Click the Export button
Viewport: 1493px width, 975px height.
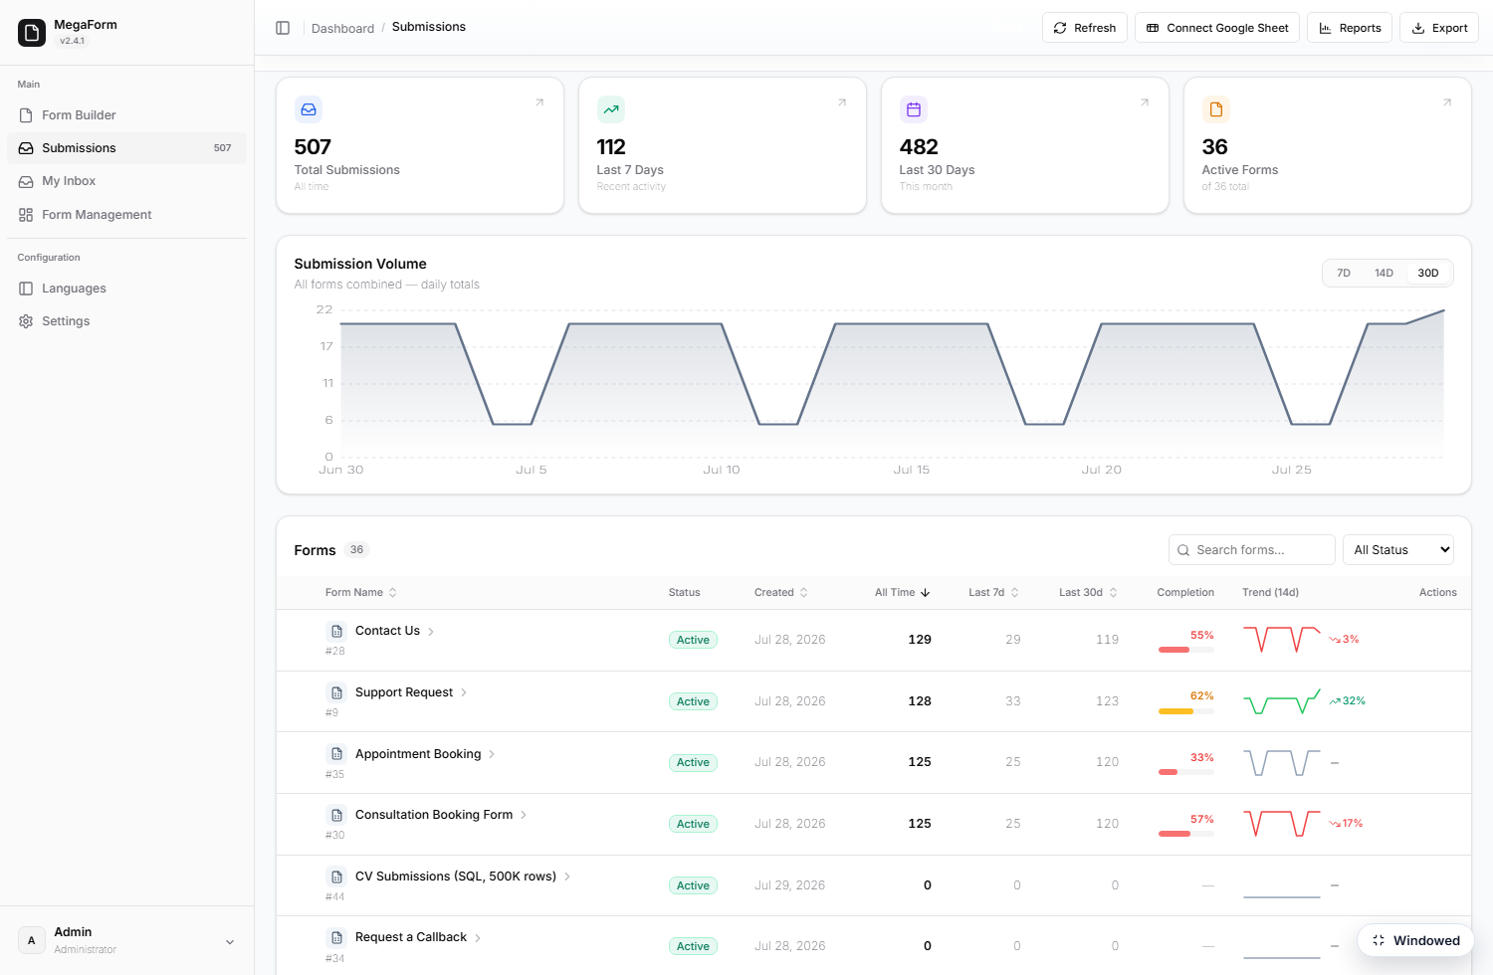pyautogui.click(x=1439, y=28)
